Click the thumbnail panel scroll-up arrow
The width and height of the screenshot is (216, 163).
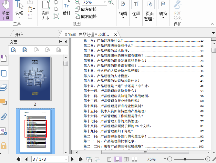[66, 57]
